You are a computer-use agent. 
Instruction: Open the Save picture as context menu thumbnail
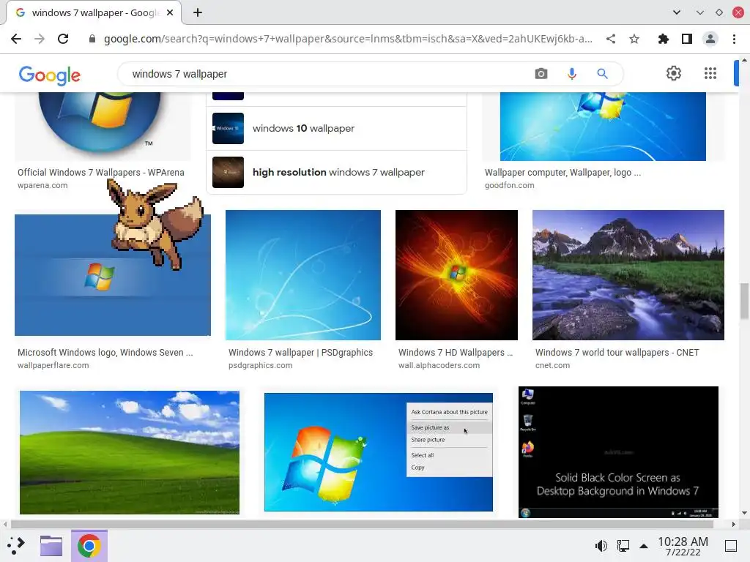379,452
